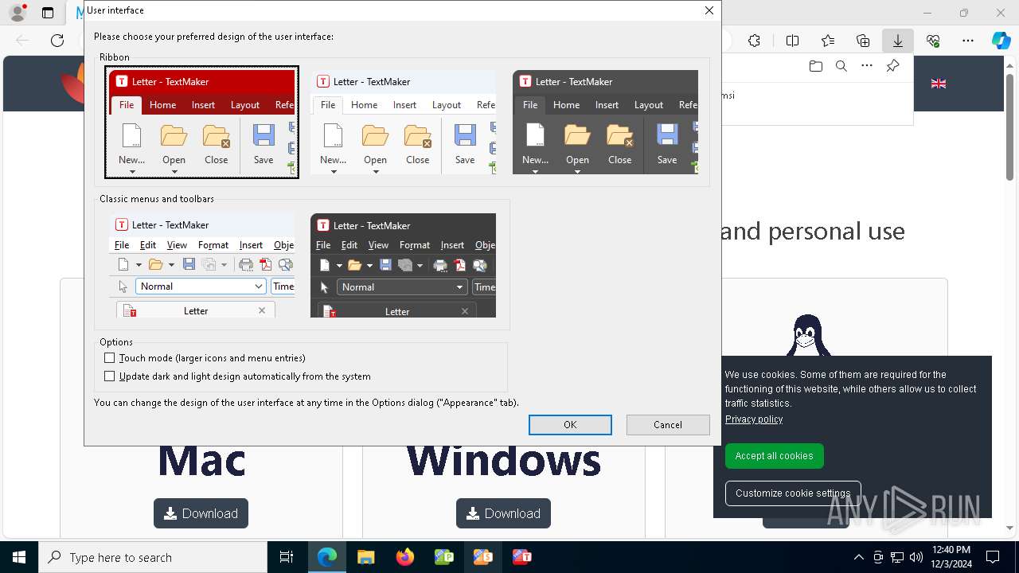The width and height of the screenshot is (1019, 573).
Task: Switch to TextMaker on the taskbar
Action: click(521, 557)
